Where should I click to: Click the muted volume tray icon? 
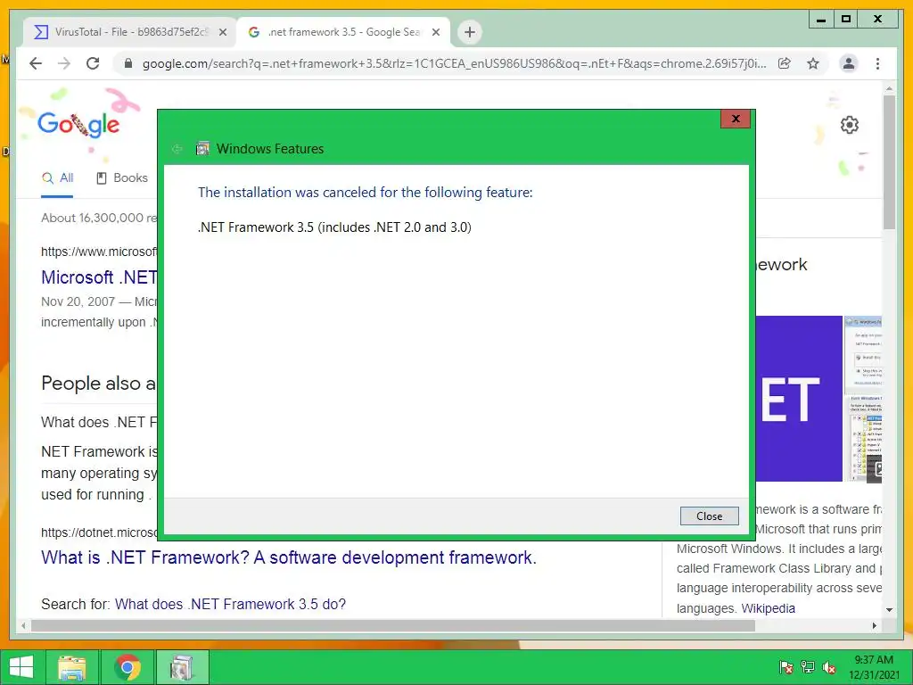(x=828, y=667)
